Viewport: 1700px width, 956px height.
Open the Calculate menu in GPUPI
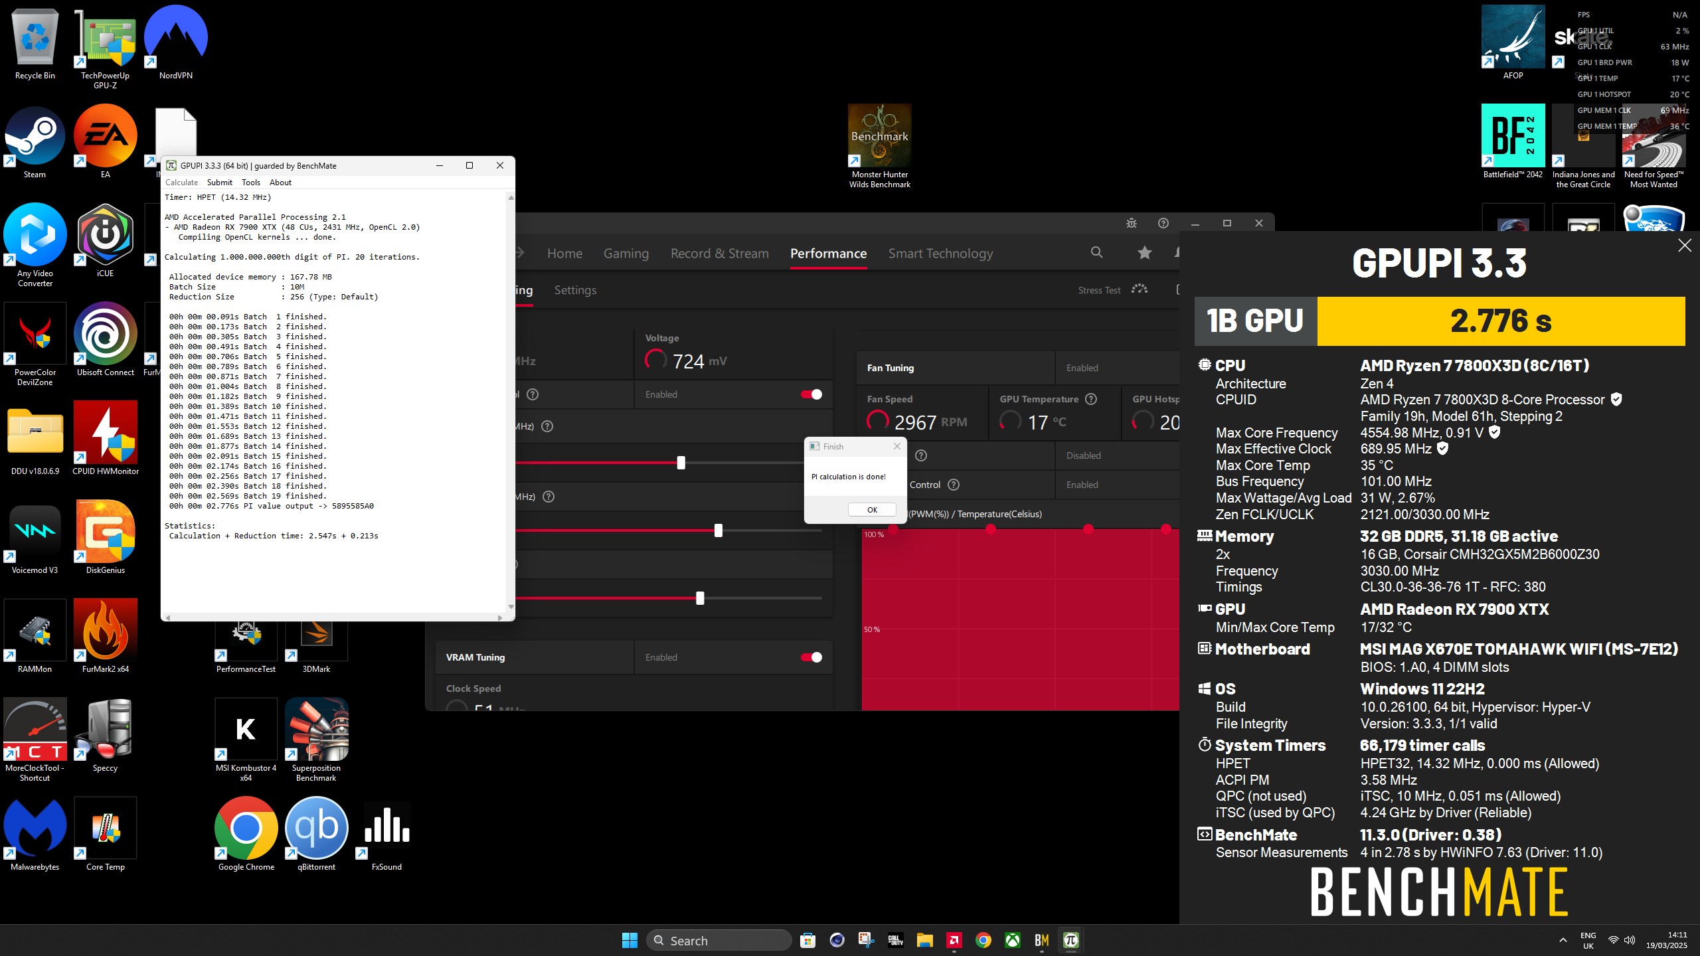click(x=181, y=183)
